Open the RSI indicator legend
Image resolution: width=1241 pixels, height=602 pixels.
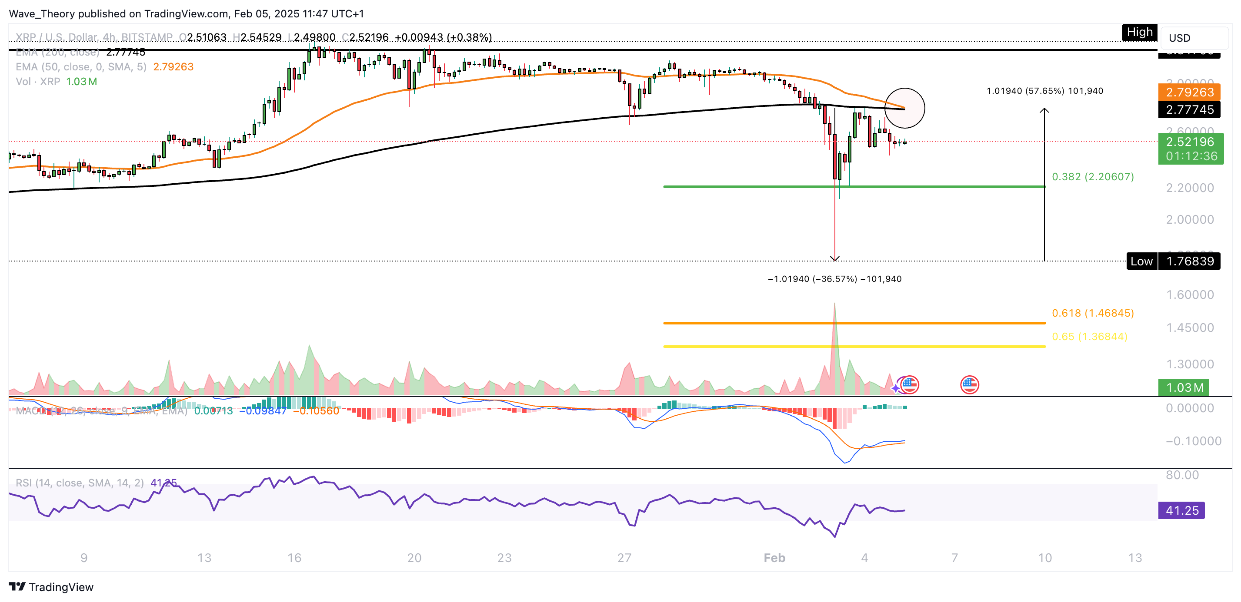pyautogui.click(x=80, y=483)
